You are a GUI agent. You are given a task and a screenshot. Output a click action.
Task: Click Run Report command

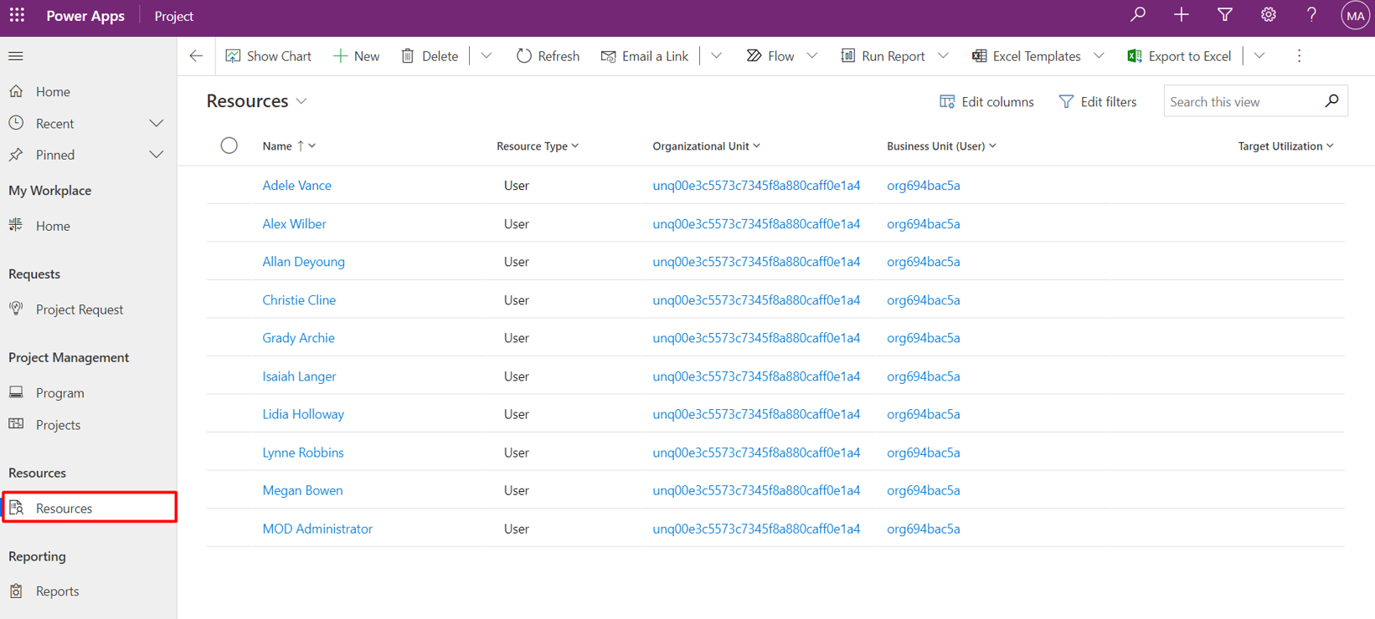pos(883,56)
